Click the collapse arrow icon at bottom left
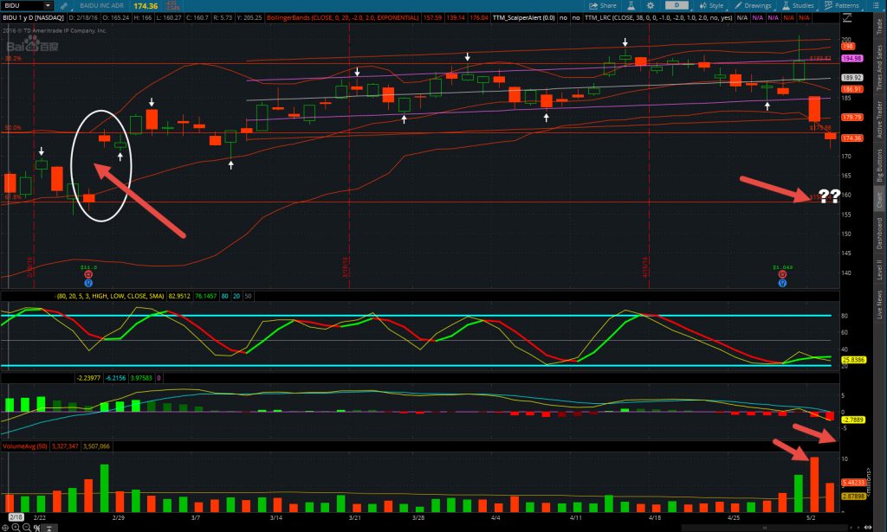 (x=49, y=529)
